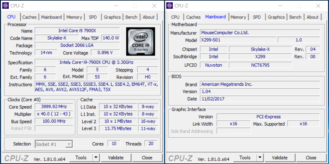Screen dimensions: 329x164
Task: Click the Intel Core i9 X-series logo
Action: coord(141,42)
